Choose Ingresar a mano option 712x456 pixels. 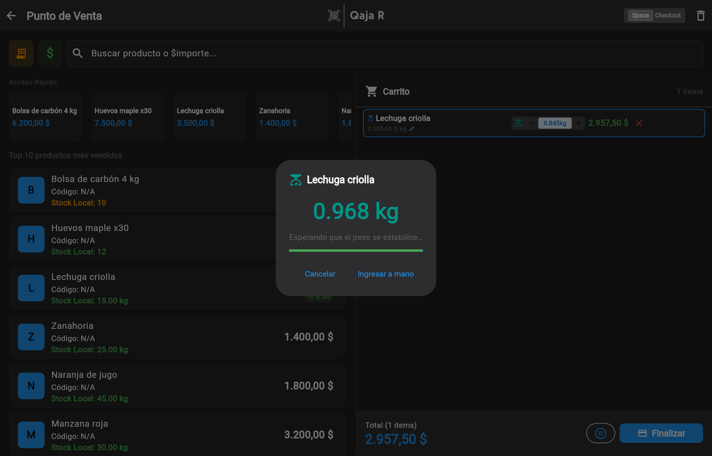click(386, 274)
